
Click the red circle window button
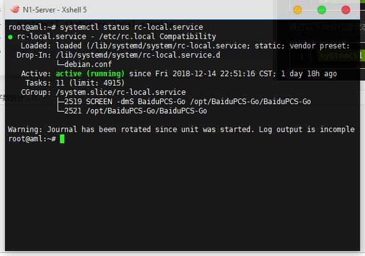346,10
